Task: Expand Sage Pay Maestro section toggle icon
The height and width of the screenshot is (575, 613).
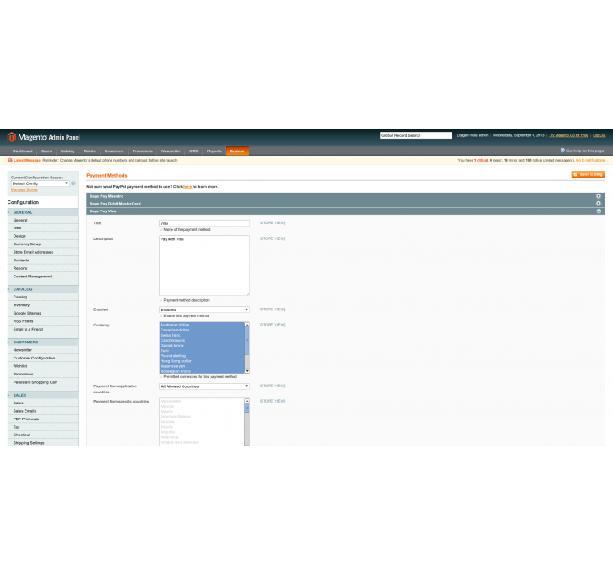Action: (598, 196)
